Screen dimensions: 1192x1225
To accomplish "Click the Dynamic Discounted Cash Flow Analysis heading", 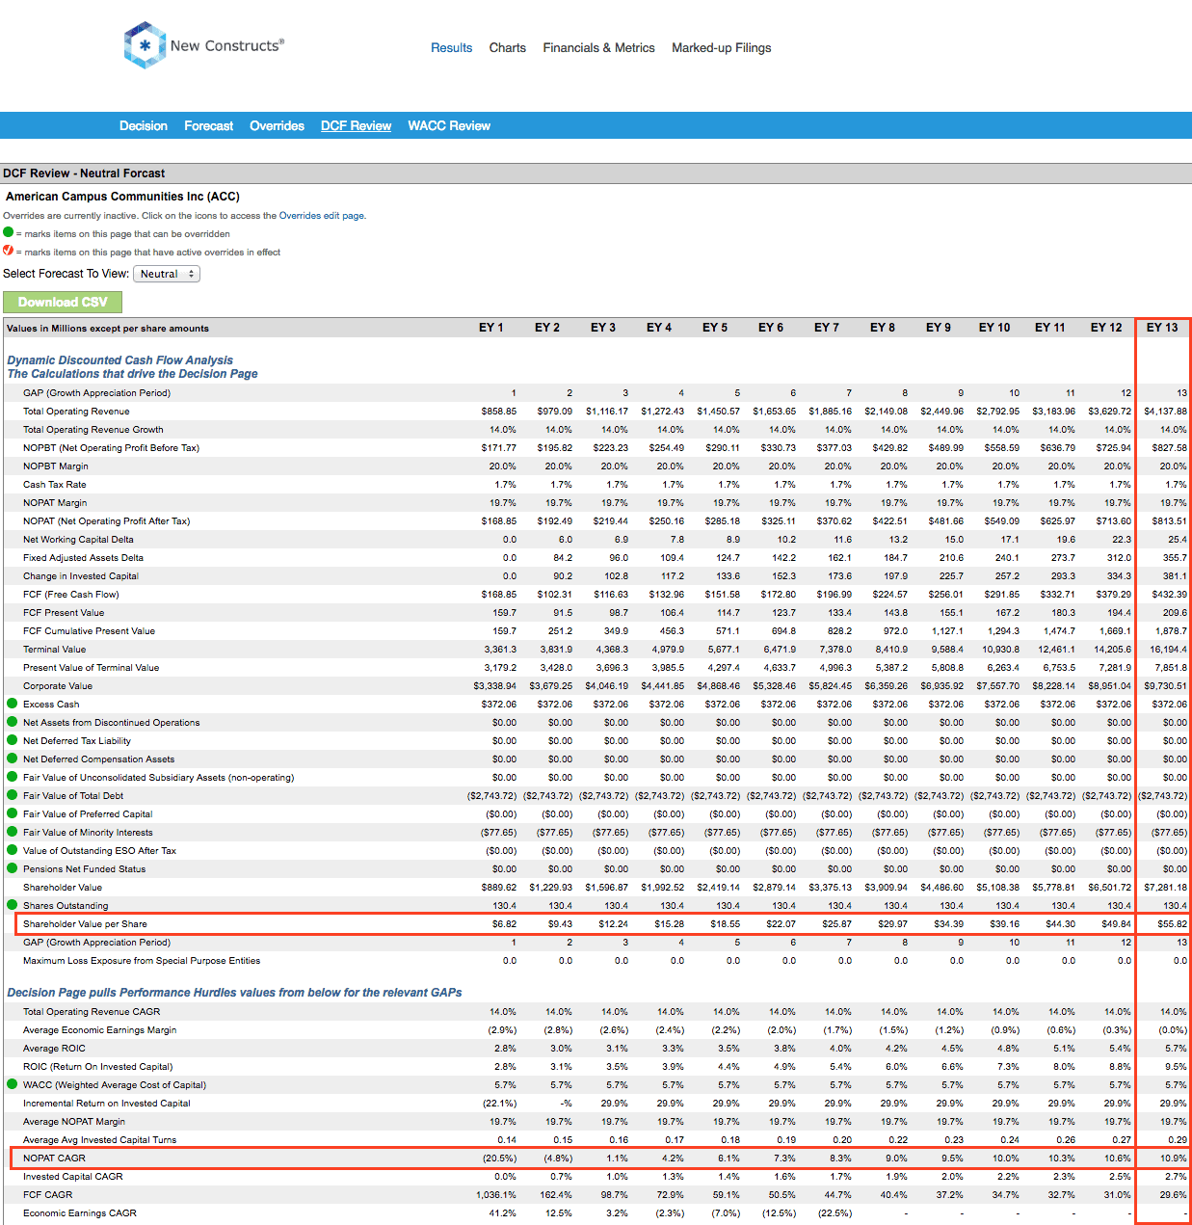I will 120,360.
